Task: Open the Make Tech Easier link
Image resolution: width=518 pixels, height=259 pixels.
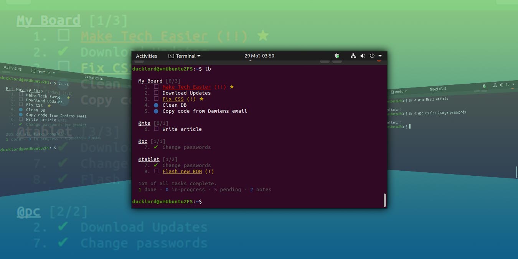Action: click(186, 87)
